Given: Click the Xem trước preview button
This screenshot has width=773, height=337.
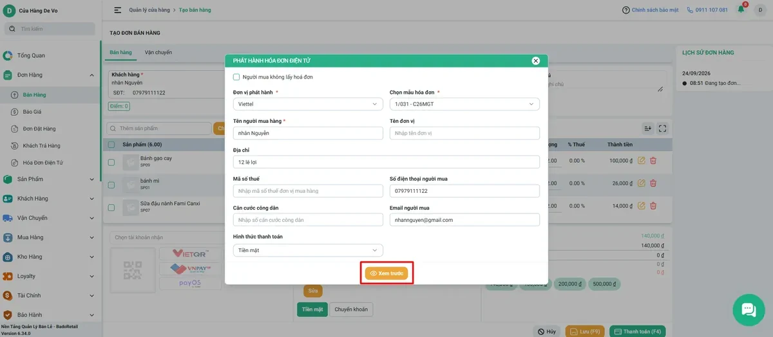Looking at the screenshot, I should 386,273.
